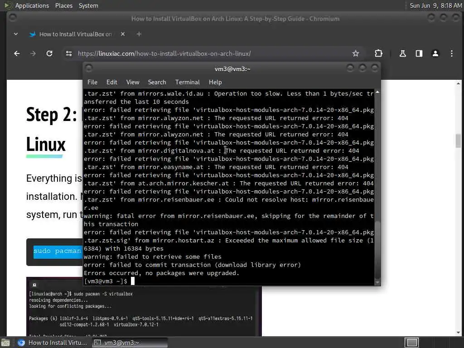Go back in Chromium with the back arrow
This screenshot has width=464, height=348.
point(17,53)
